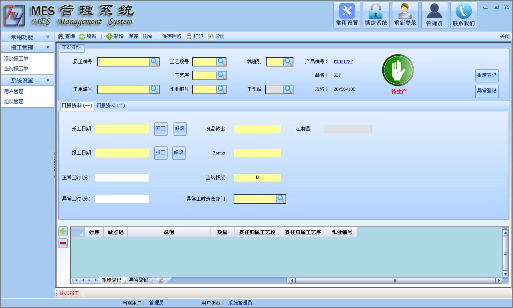Click magnifier beside 员工编号 field

coord(154,62)
